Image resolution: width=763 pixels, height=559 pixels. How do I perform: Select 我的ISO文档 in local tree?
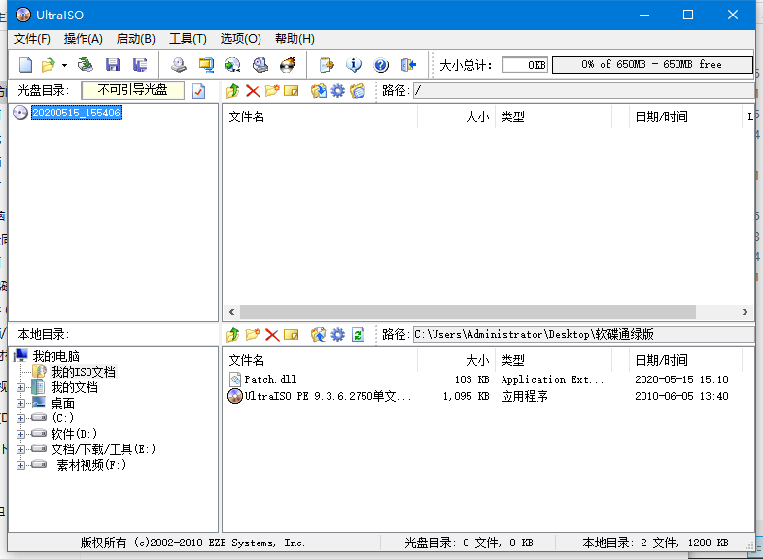coord(84,372)
